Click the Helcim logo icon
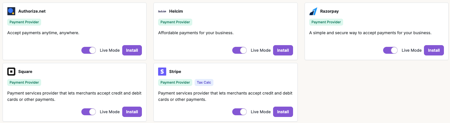The width and height of the screenshot is (450, 123). (x=162, y=11)
